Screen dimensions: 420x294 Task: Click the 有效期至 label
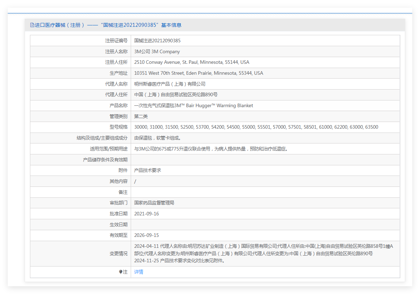pos(118,235)
